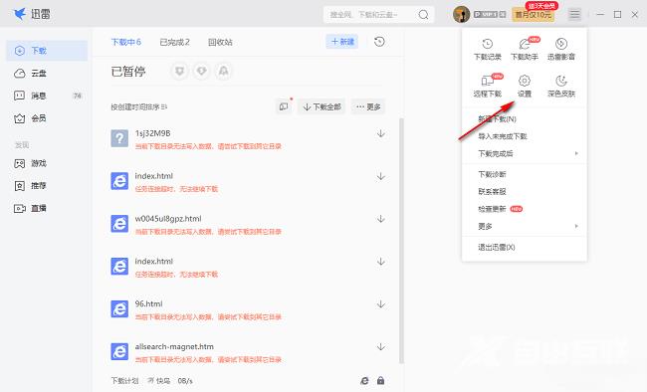The height and width of the screenshot is (392, 647).
Task: Switch to the 下载中 6 tab
Action: pyautogui.click(x=126, y=42)
